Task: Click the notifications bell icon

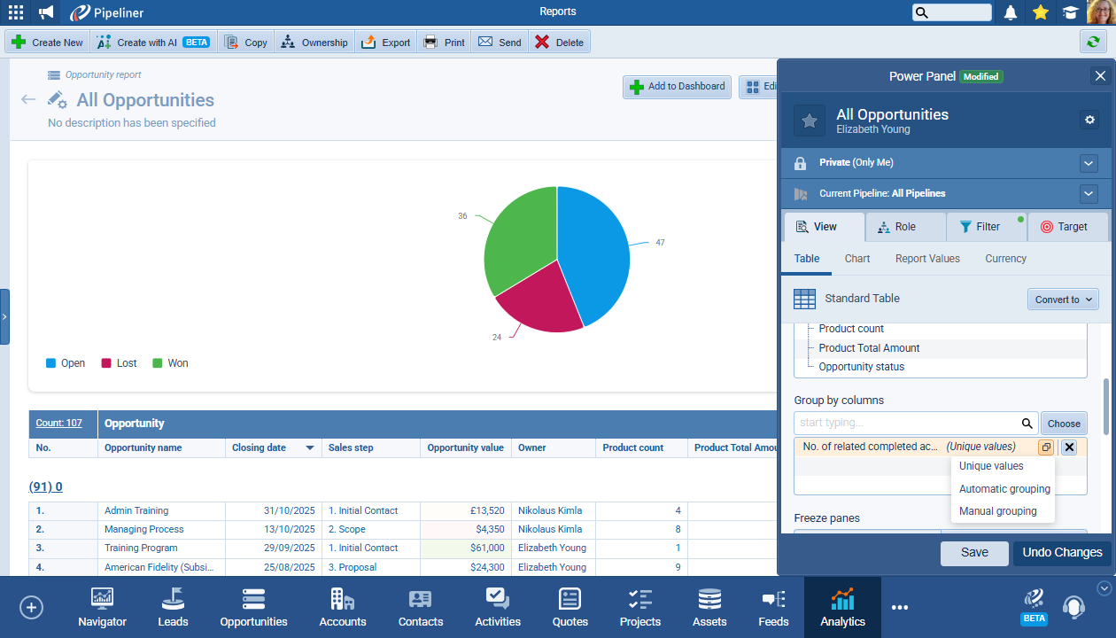Action: (x=1011, y=12)
